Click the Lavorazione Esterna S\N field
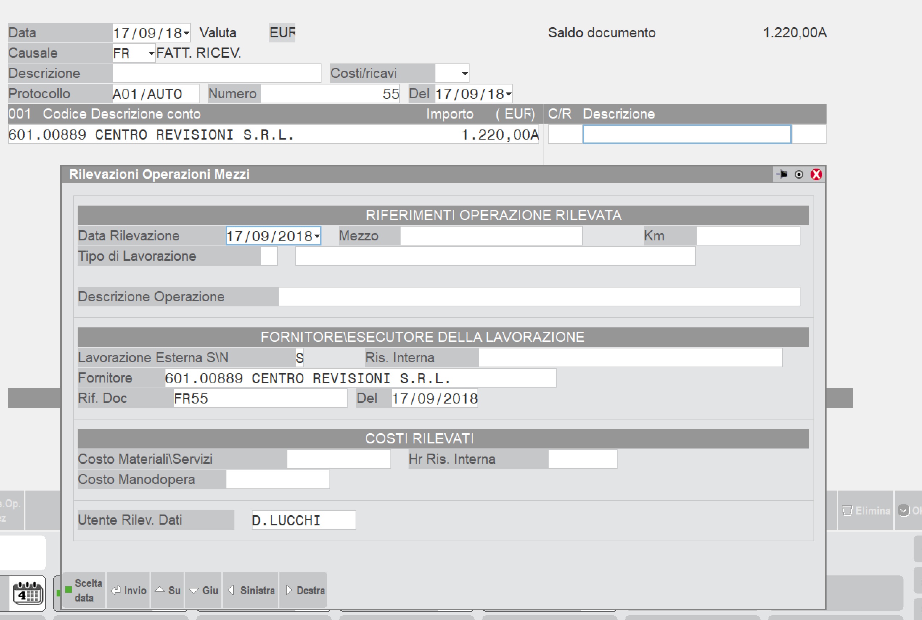Viewport: 922px width, 620px height. pos(300,358)
